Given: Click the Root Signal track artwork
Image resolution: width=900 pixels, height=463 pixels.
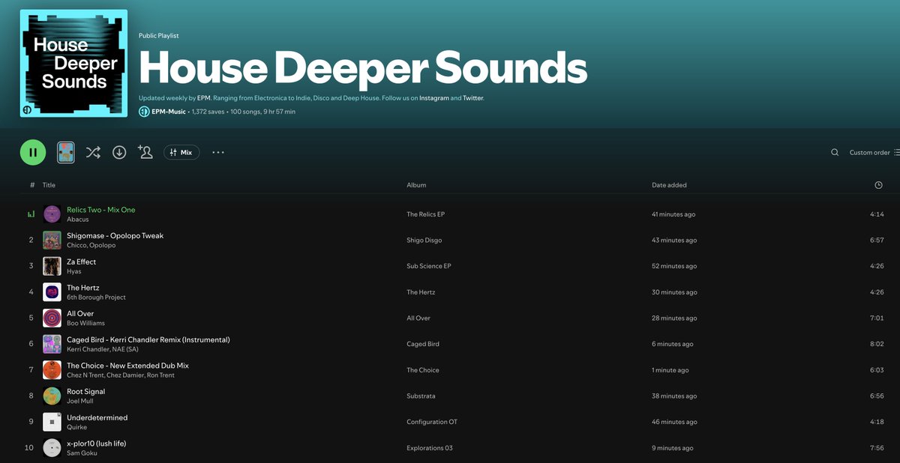Looking at the screenshot, I should point(52,396).
